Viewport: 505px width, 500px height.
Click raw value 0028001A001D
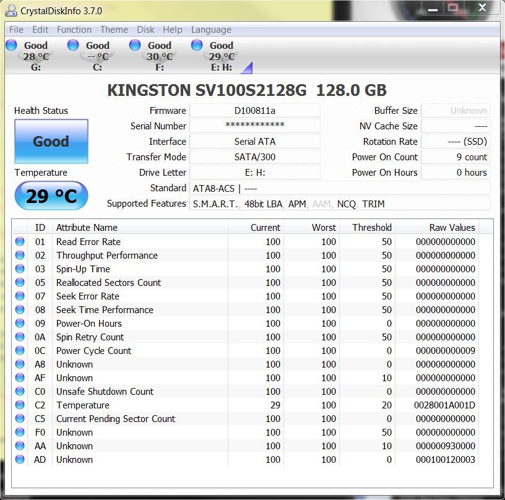coord(444,405)
